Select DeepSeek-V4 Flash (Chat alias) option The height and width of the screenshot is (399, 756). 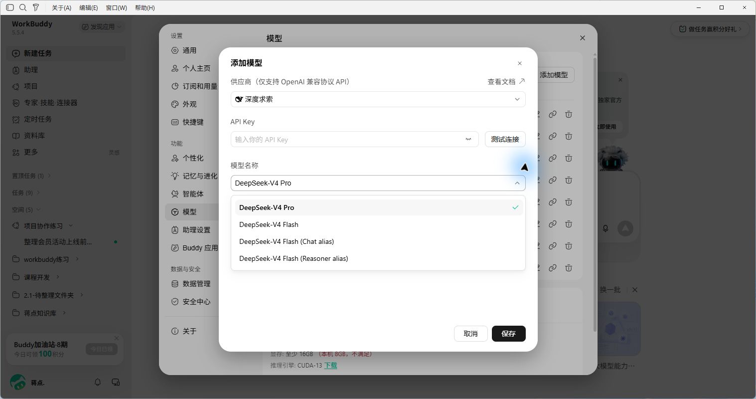[x=378, y=241]
